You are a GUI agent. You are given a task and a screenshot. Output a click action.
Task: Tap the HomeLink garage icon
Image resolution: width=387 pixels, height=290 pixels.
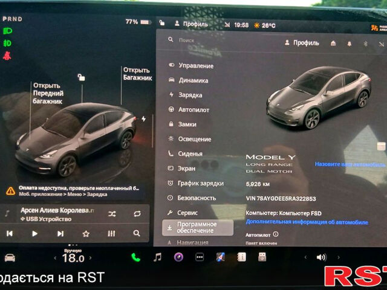[333, 43]
